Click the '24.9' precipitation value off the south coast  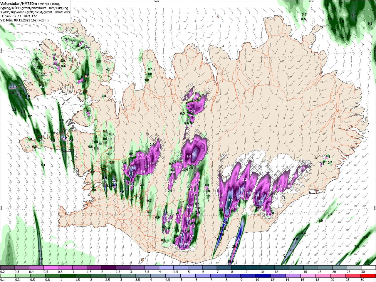[x=231, y=261]
